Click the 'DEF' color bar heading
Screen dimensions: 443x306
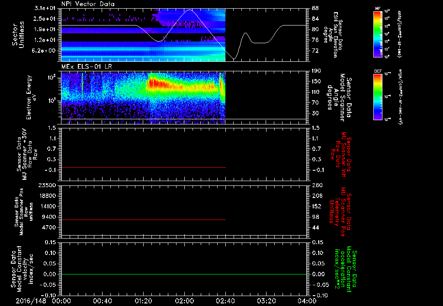378,71
